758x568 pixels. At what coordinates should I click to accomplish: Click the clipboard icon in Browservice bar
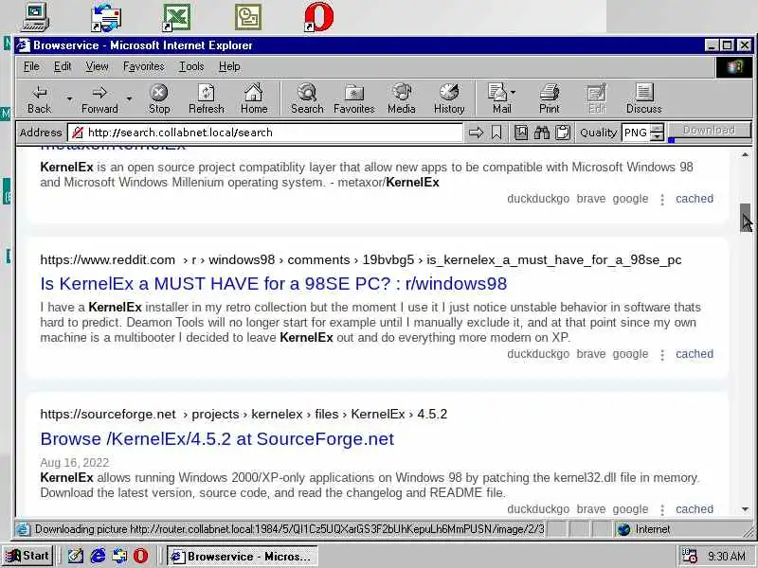click(x=562, y=133)
